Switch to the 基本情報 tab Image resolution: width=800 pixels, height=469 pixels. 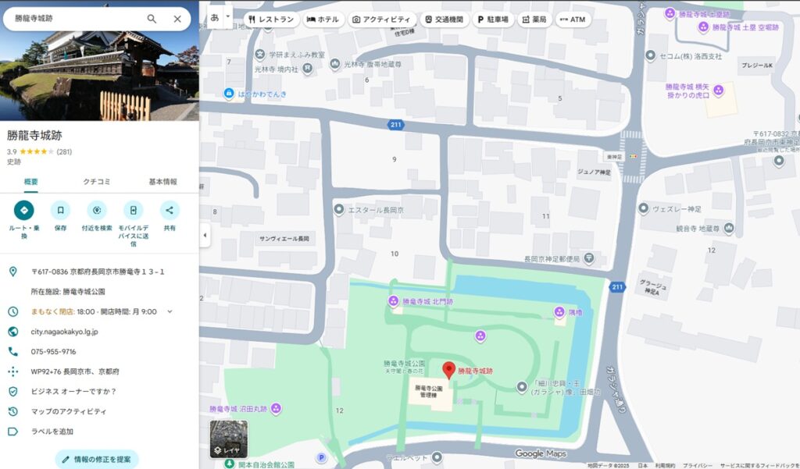click(162, 182)
